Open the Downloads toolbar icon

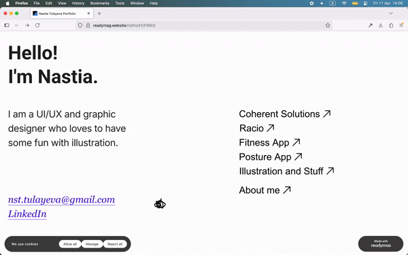tap(381, 25)
